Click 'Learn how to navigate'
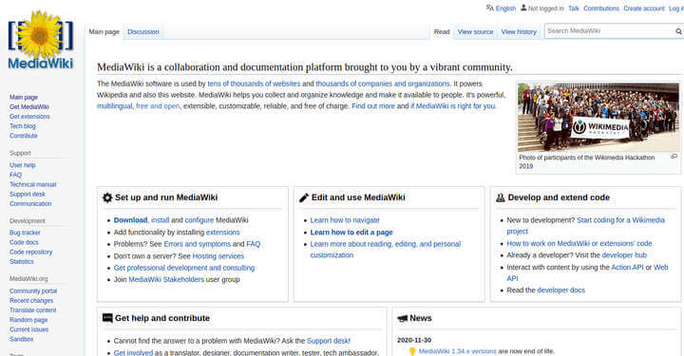The image size is (684, 356). (x=345, y=220)
